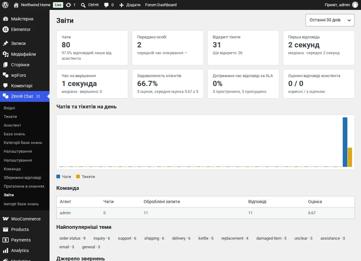
Task: Open Асистент submenu item
Action: click(12, 125)
